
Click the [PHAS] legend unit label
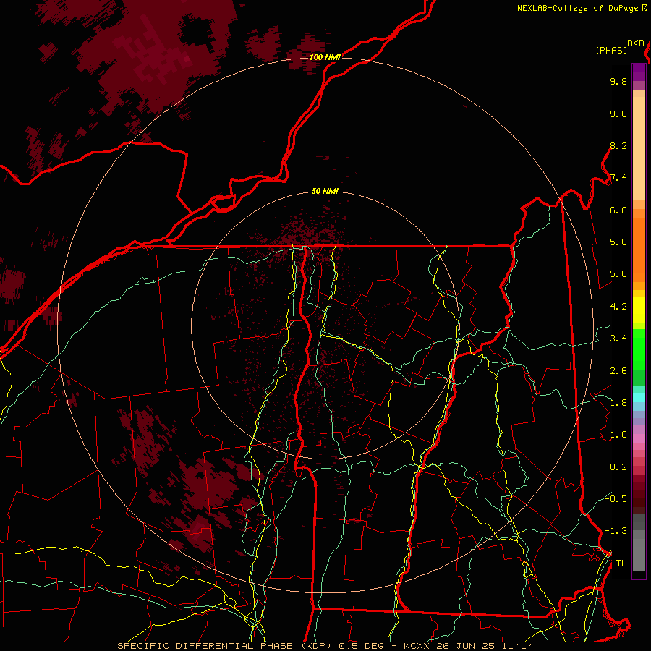[611, 51]
